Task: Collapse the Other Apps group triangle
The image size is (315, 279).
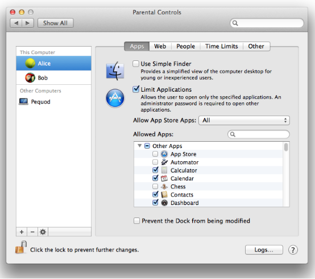Action: pyautogui.click(x=140, y=145)
